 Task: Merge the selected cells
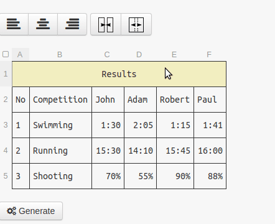106,24
